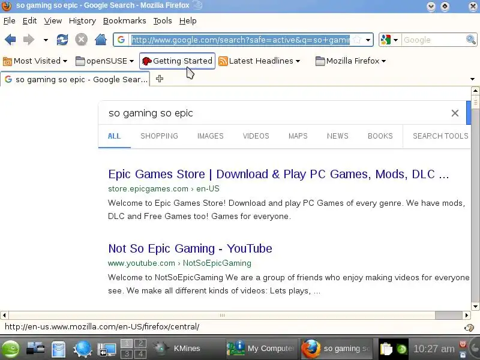Switch to virtual desktop 2
The height and width of the screenshot is (360, 480).
click(141, 343)
